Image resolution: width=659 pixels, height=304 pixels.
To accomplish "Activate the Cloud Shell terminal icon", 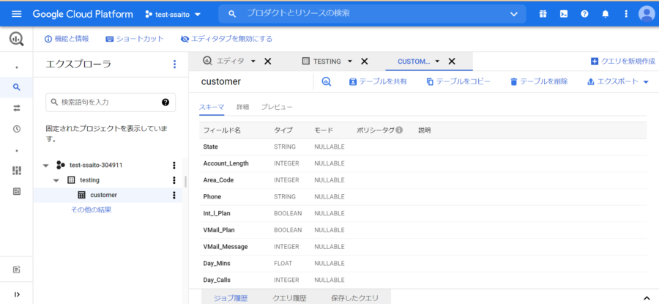I will 564,14.
